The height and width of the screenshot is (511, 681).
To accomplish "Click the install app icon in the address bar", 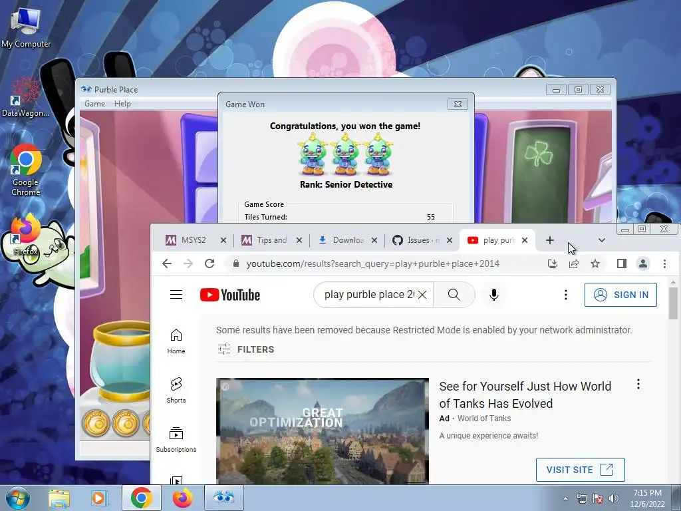I will click(553, 263).
